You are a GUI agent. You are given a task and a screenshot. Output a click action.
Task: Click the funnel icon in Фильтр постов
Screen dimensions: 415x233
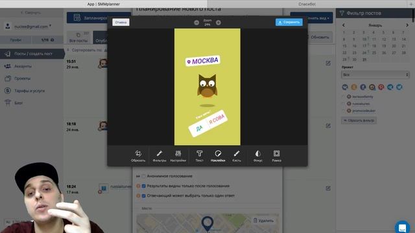click(342, 13)
